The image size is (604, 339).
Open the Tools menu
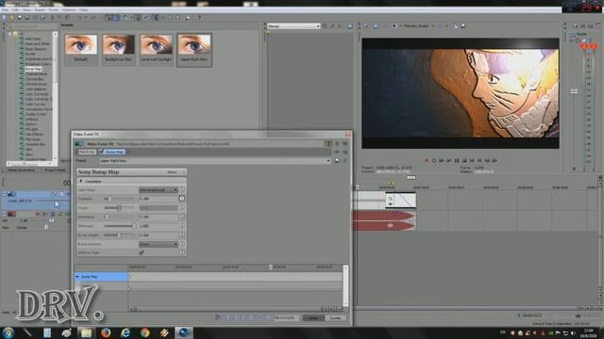(53, 9)
